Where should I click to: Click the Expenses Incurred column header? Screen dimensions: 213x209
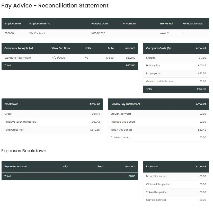tap(16, 167)
